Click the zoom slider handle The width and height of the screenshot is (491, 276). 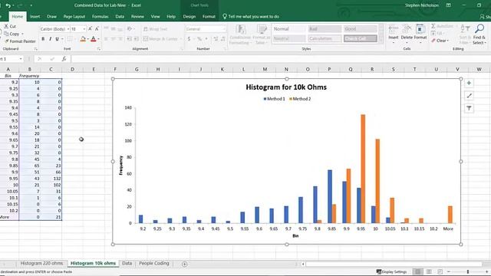[468, 271]
